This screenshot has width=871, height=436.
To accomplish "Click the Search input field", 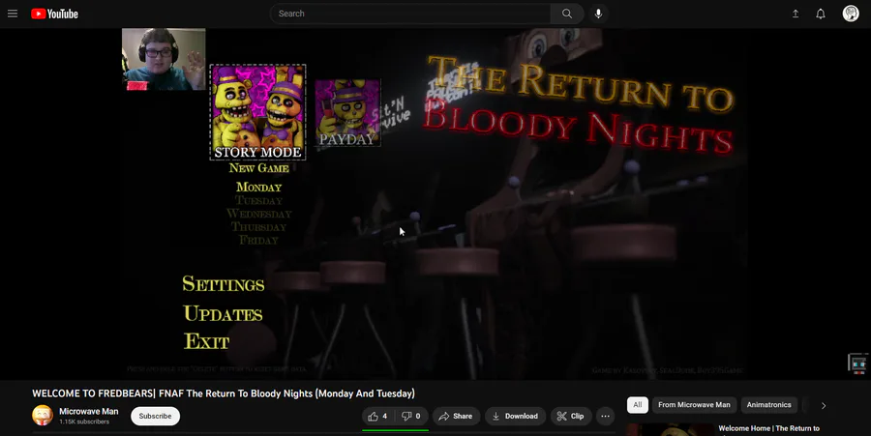I will click(410, 14).
